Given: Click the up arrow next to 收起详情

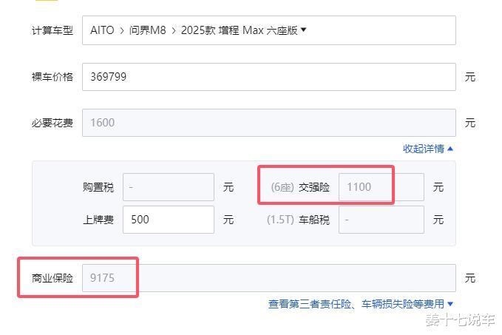Looking at the screenshot, I should click(450, 149).
